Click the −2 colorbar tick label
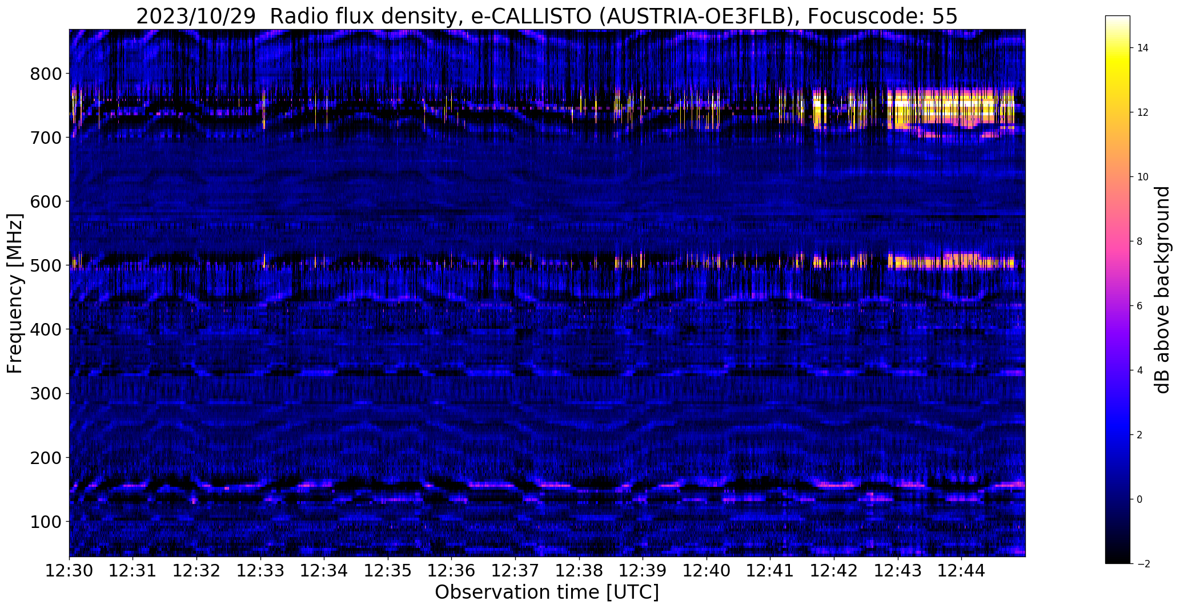This screenshot has width=1180, height=609. pos(1143,564)
